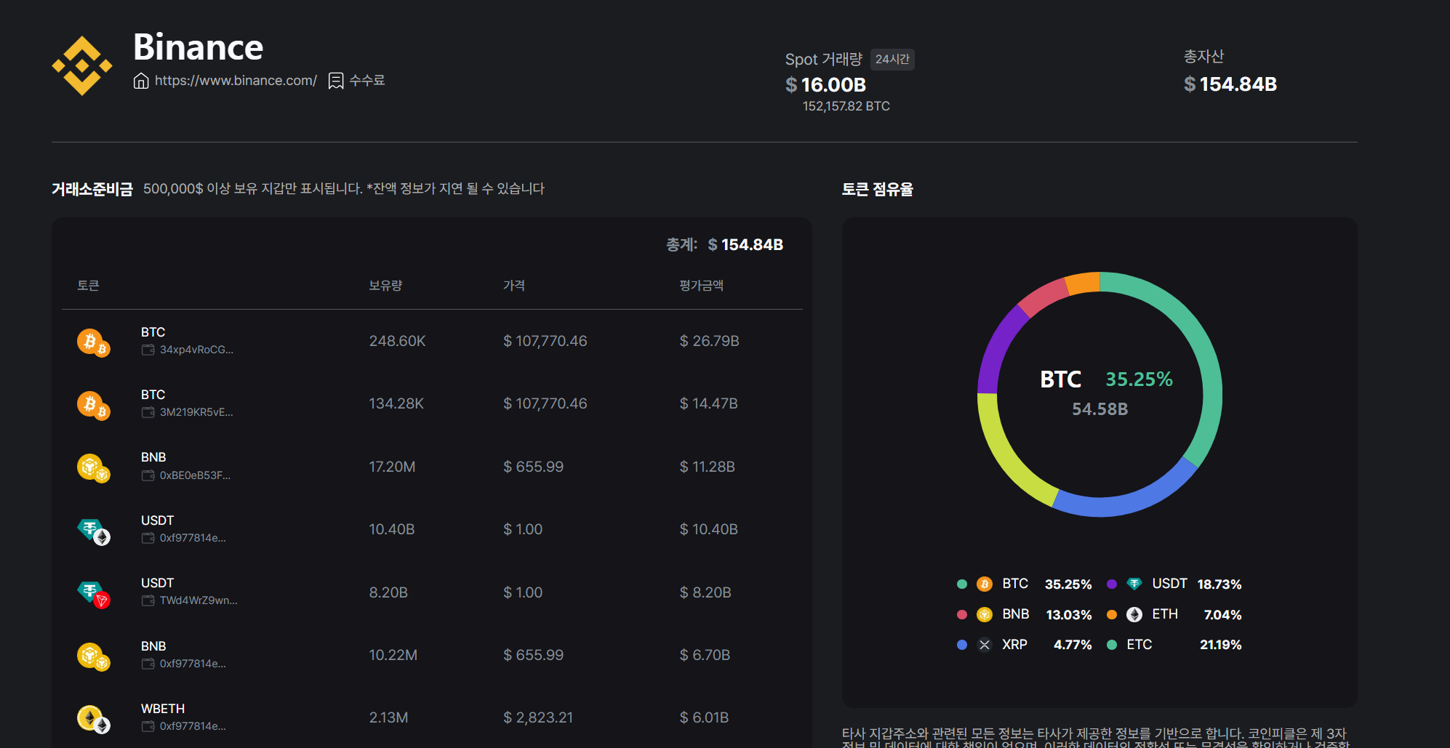Open wallet address 34xp4vRoCG...
This screenshot has width=1450, height=748.
[x=196, y=350]
